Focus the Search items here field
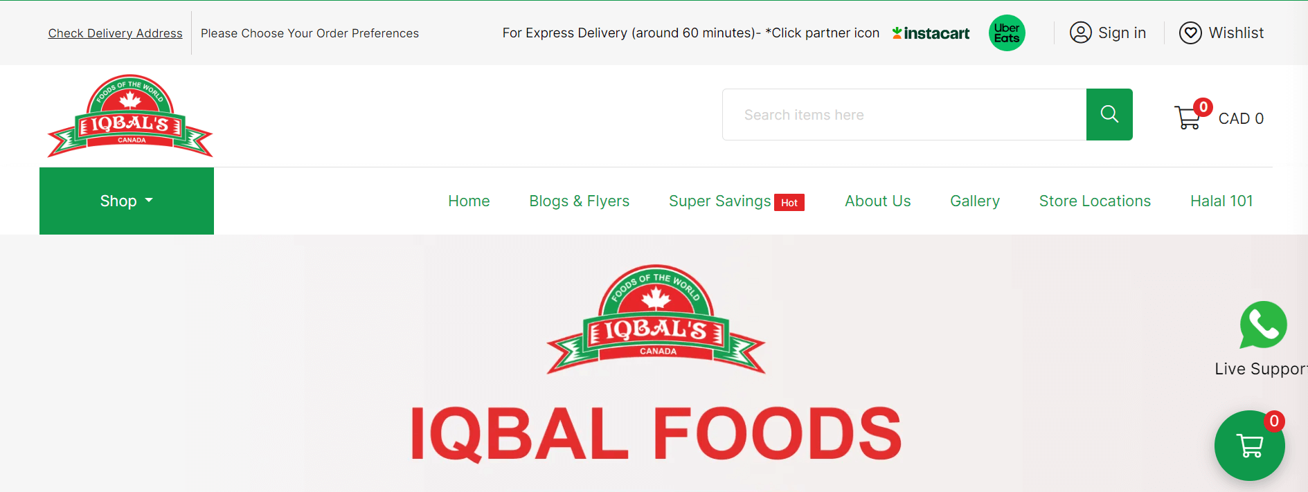This screenshot has width=1308, height=492. (904, 114)
